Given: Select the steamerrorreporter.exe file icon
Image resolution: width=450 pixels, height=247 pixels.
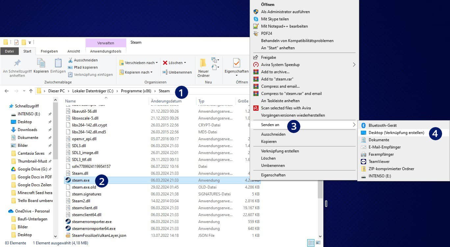Looking at the screenshot, I should point(68,222).
